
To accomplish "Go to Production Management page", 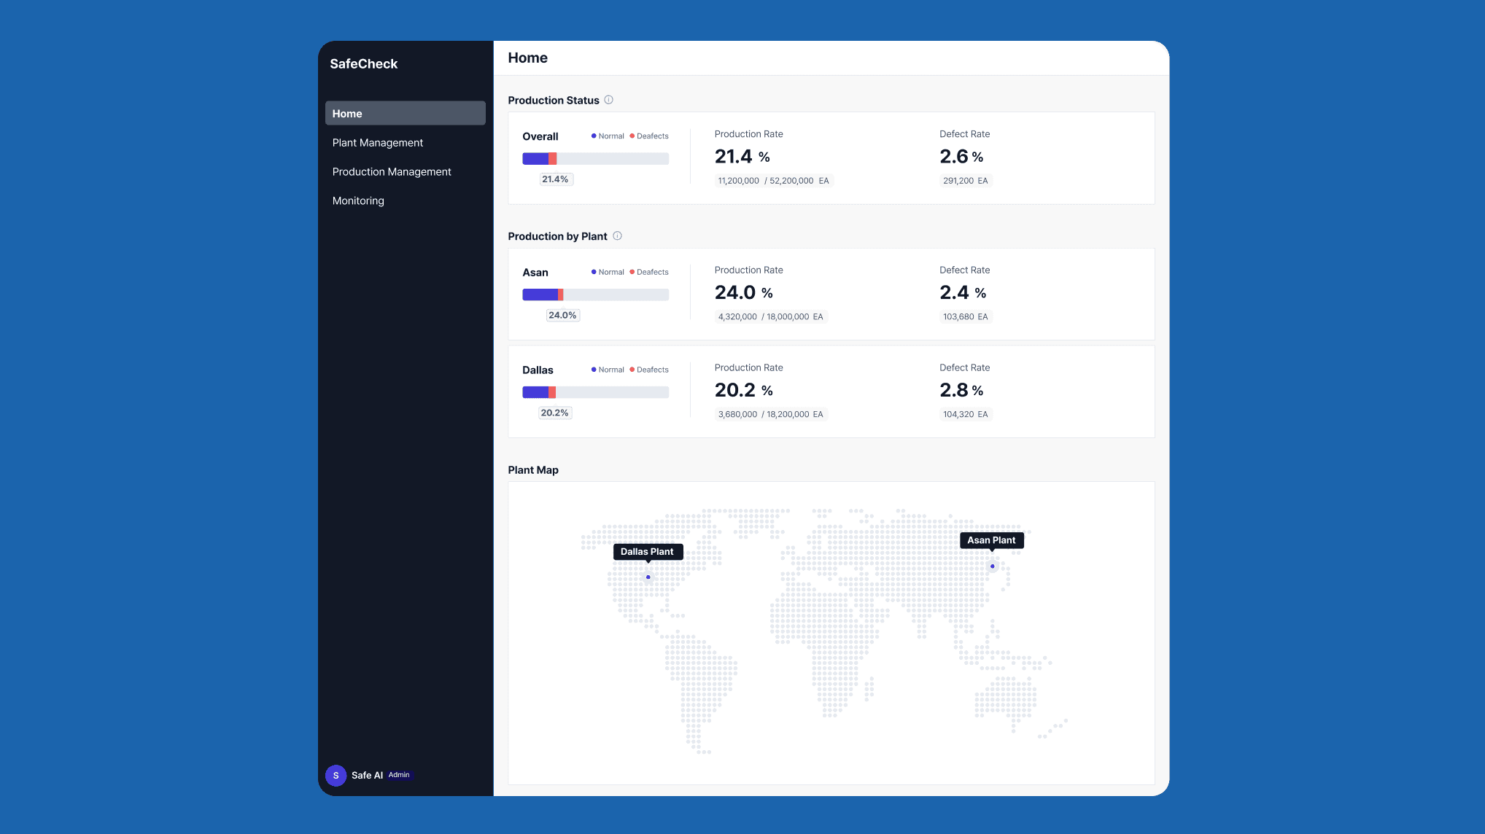I will 391,172.
